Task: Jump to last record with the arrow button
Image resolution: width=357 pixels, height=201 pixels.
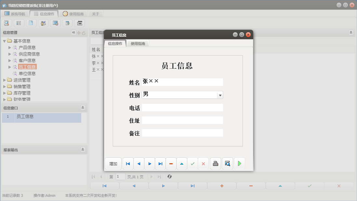Action: tap(160, 163)
